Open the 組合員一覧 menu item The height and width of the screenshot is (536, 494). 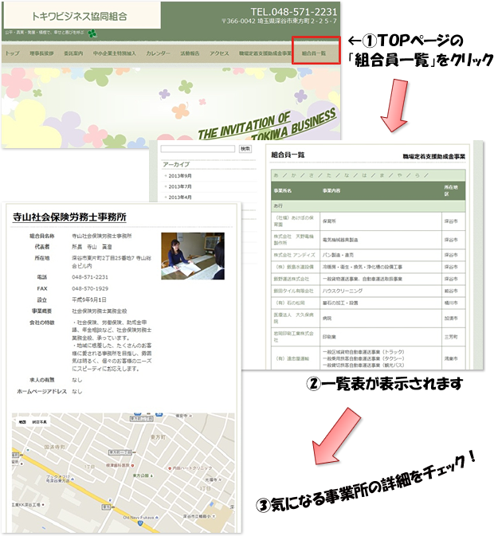(313, 53)
